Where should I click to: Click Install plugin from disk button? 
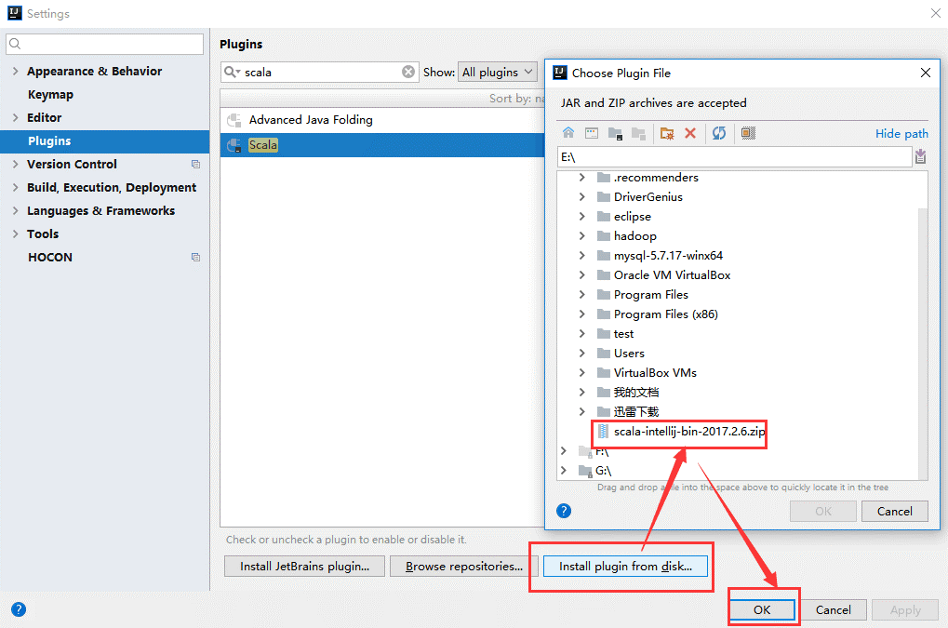(x=625, y=567)
